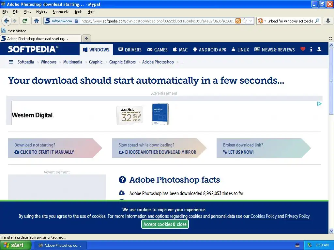334x250 pixels.
Task: Open the Edit menu
Action: pyautogui.click(x=16, y=12)
